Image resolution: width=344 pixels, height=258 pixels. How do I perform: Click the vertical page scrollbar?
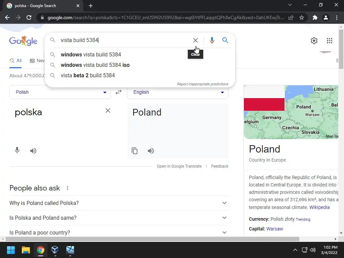click(x=341, y=49)
